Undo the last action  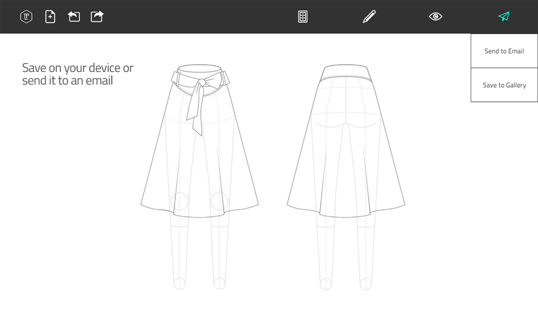point(74,16)
